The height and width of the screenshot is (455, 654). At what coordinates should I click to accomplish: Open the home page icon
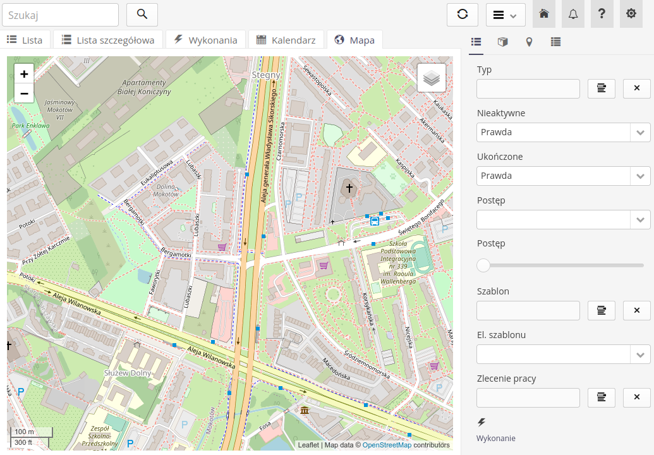(543, 15)
